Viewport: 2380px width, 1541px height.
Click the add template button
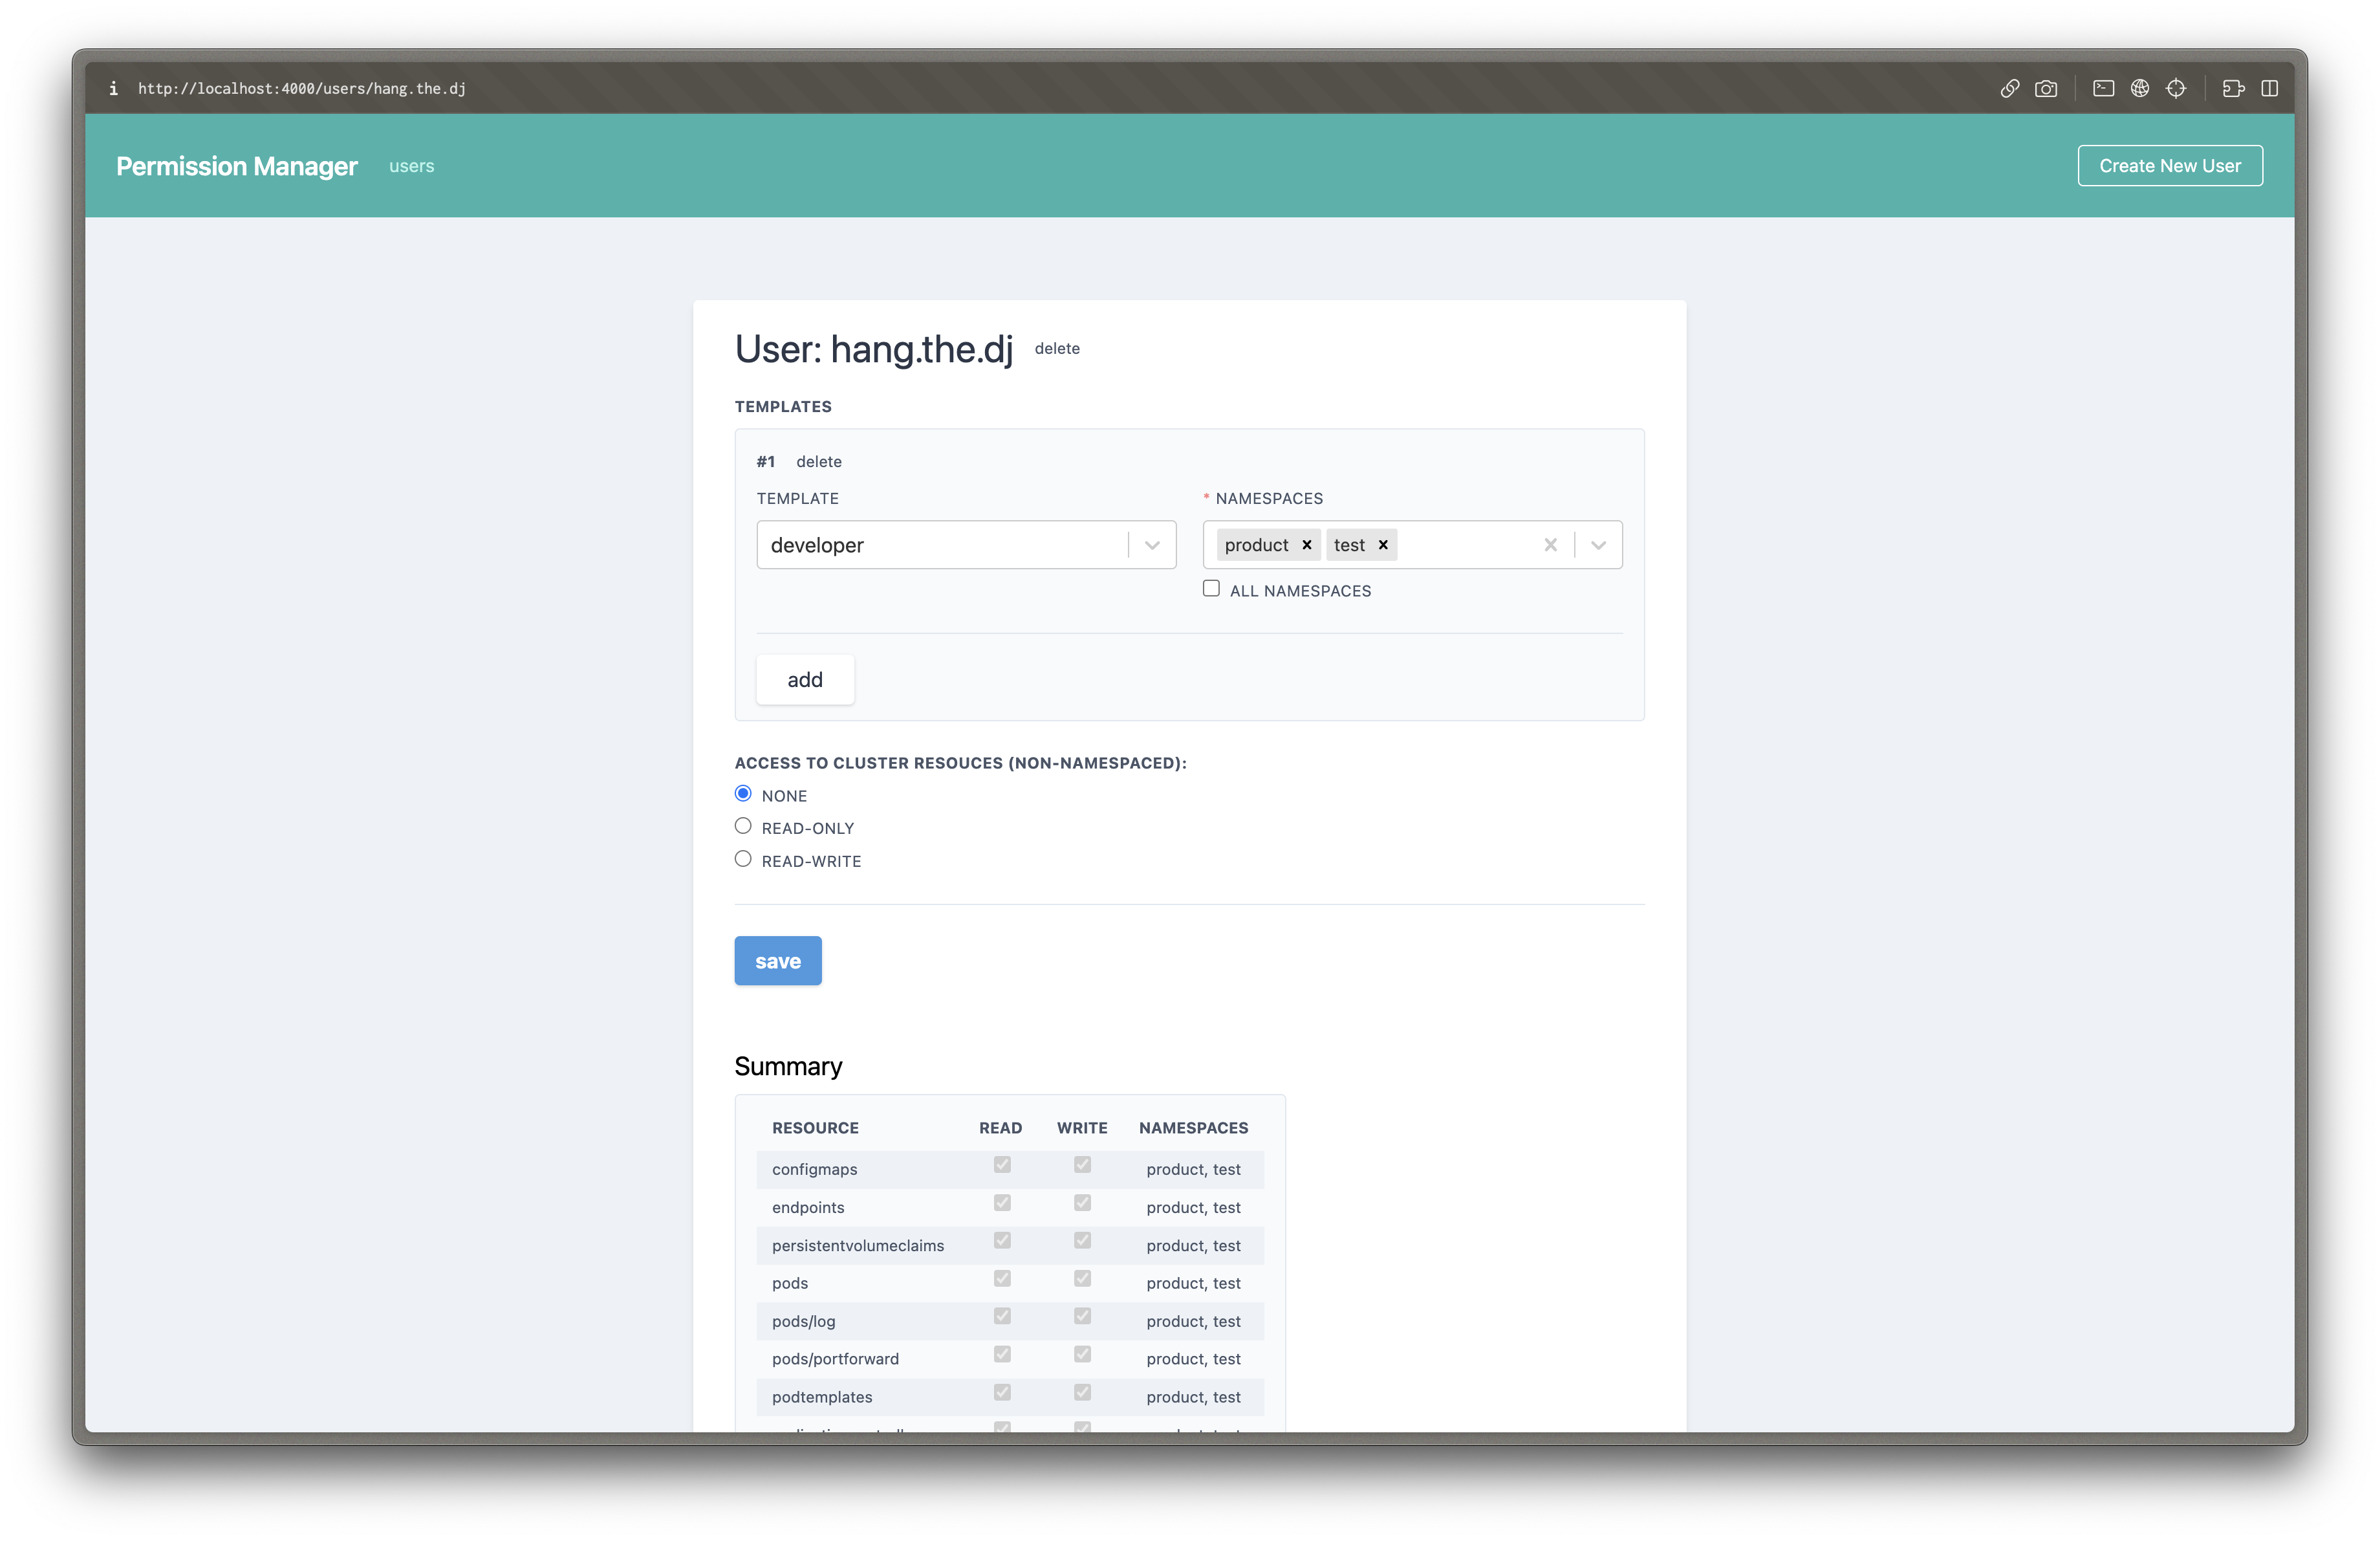click(x=805, y=680)
